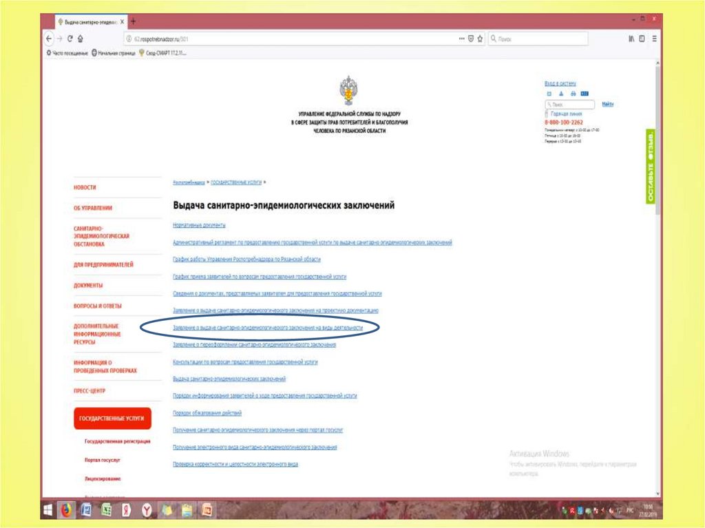The image size is (705, 528).
Task: Click the red ГОСУДАРСТВЕННЫЕ УСЛУГИ sidebar button
Action: pos(112,419)
